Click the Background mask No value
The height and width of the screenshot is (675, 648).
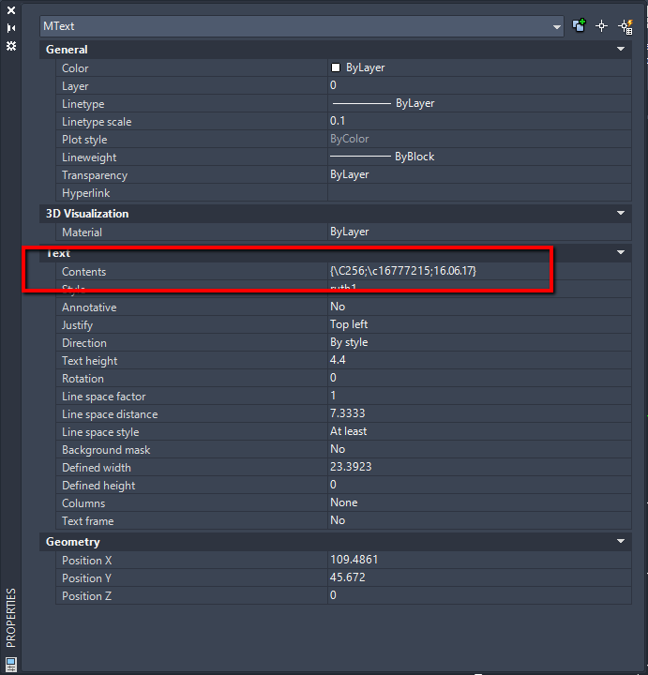coord(338,449)
